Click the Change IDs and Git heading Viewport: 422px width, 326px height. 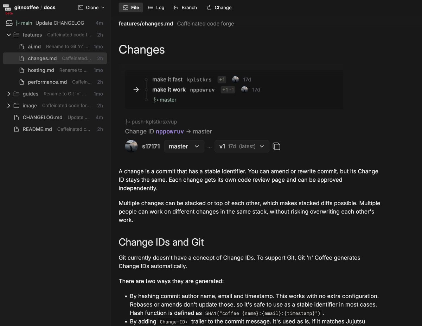pos(161,242)
